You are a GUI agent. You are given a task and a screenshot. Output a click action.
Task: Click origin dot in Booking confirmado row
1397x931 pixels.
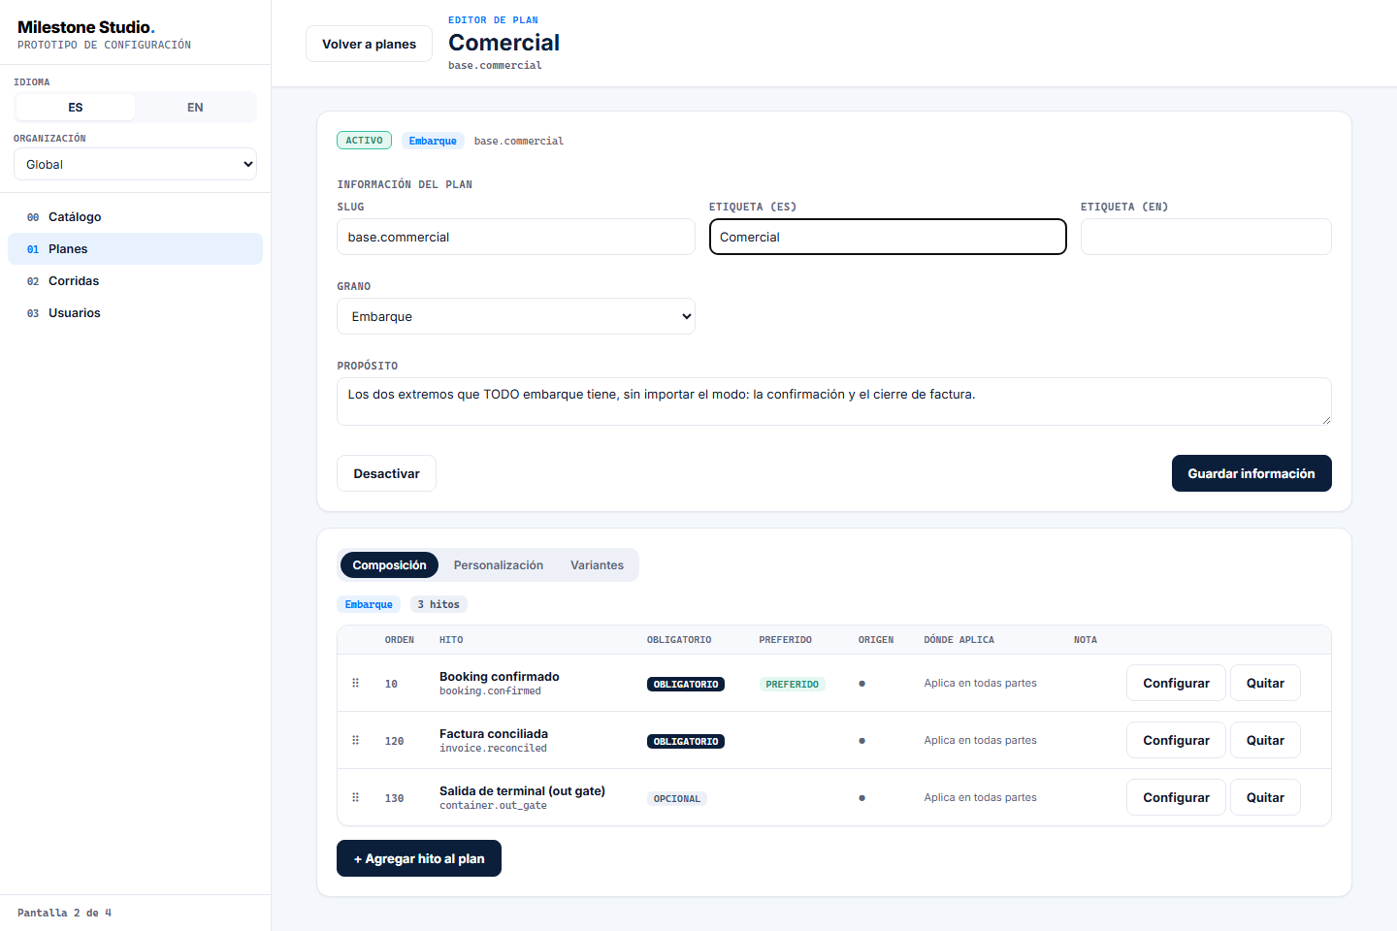[861, 684]
